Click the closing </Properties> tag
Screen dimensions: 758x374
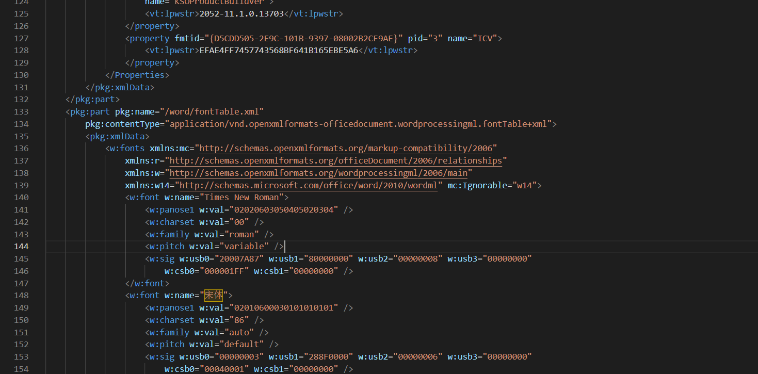tap(137, 75)
